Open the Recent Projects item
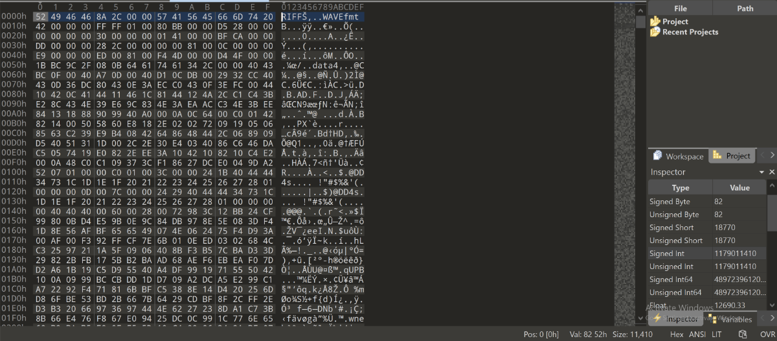The image size is (777, 341). [x=684, y=32]
